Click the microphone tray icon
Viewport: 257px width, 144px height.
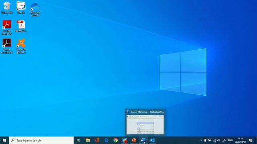click(x=205, y=140)
